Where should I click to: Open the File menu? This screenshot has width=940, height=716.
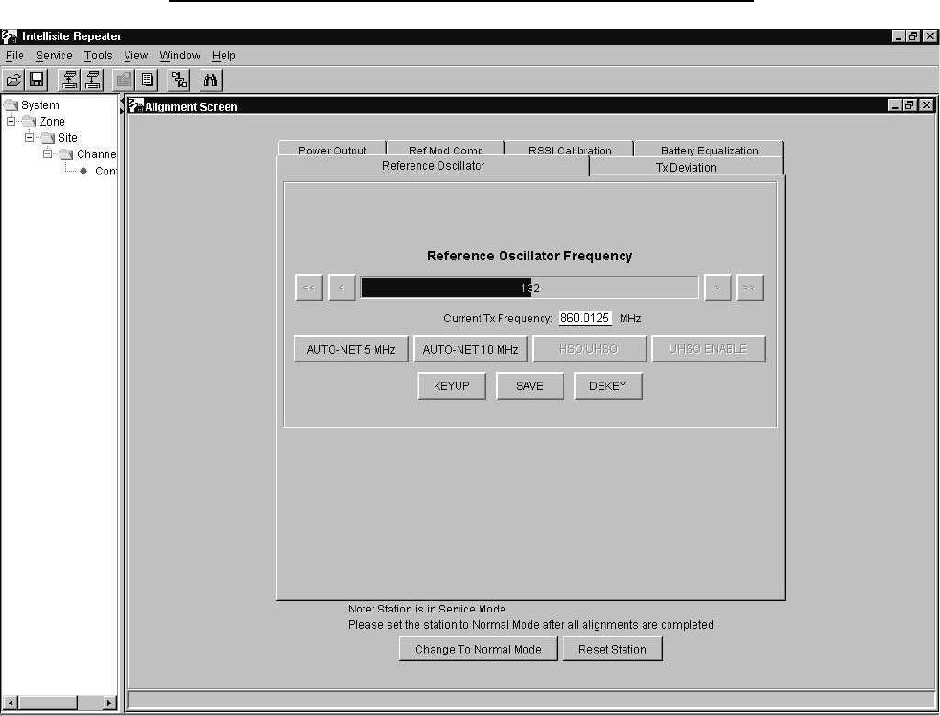coord(14,56)
